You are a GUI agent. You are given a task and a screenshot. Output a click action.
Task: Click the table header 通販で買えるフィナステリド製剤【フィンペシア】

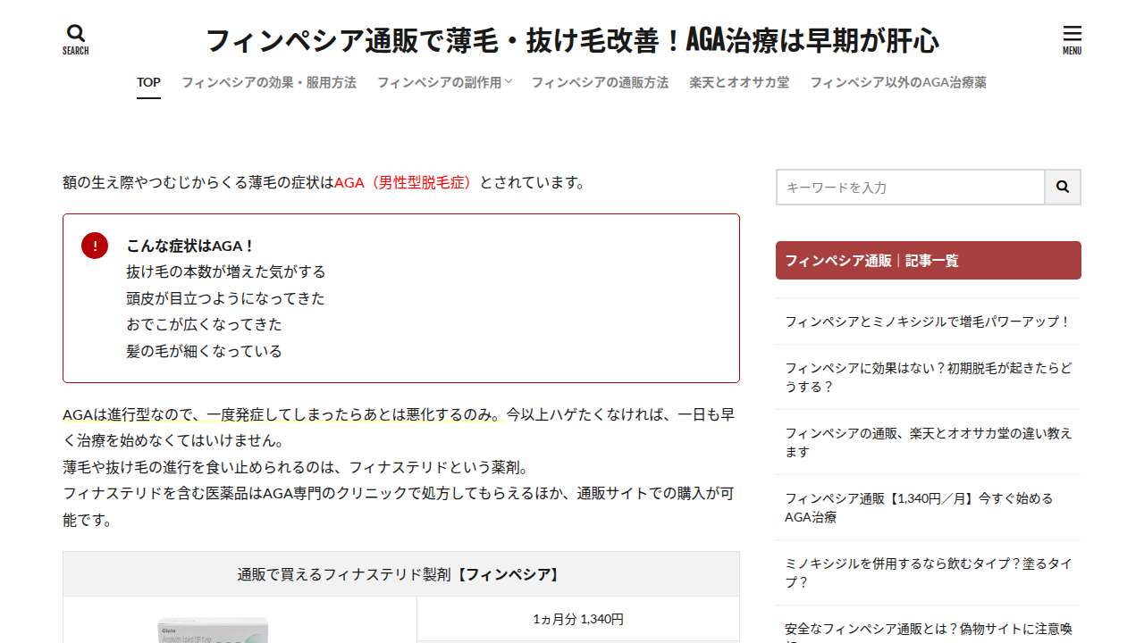coord(401,574)
